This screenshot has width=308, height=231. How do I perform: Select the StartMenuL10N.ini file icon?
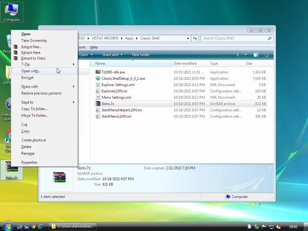98,116
